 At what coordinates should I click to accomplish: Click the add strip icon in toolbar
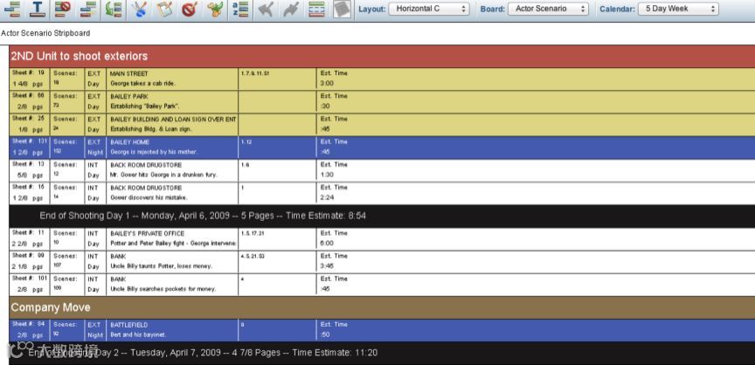tap(11, 9)
